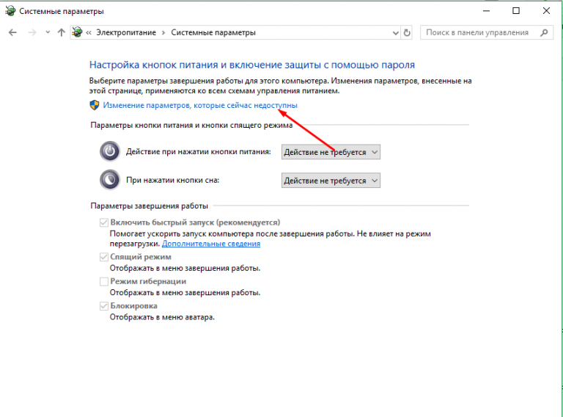
Task: Go up one level with up arrow
Action: (60, 33)
